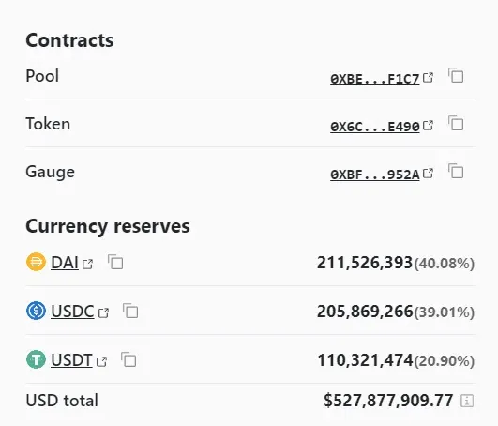Open Pool address external link icon
498x426 pixels.
pyautogui.click(x=428, y=77)
